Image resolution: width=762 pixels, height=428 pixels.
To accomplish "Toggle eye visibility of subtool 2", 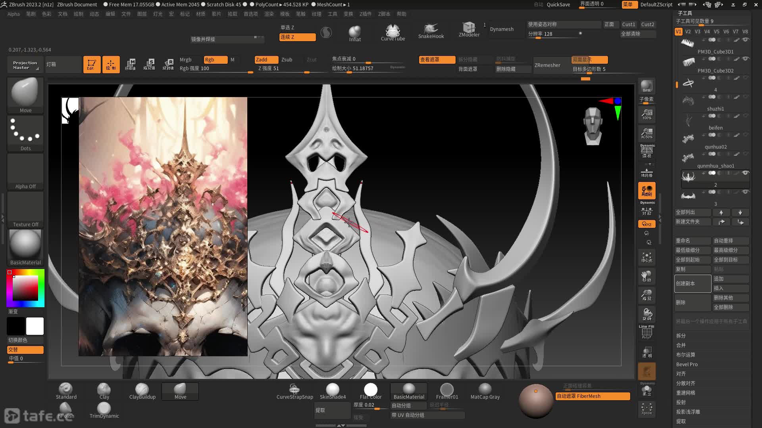I will [x=745, y=173].
